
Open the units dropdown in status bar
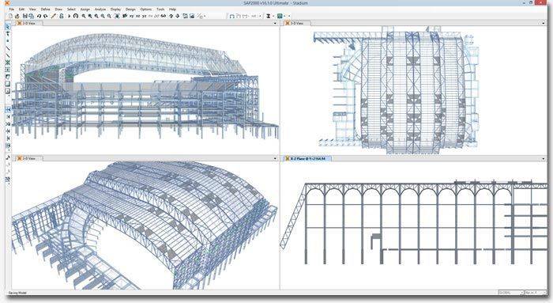click(536, 293)
